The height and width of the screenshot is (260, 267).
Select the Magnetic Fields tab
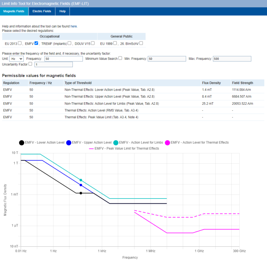tap(14, 11)
